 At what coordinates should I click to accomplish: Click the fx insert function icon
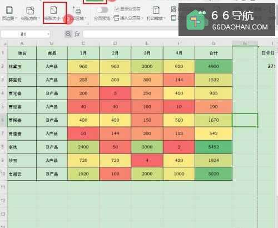pyautogui.click(x=77, y=34)
